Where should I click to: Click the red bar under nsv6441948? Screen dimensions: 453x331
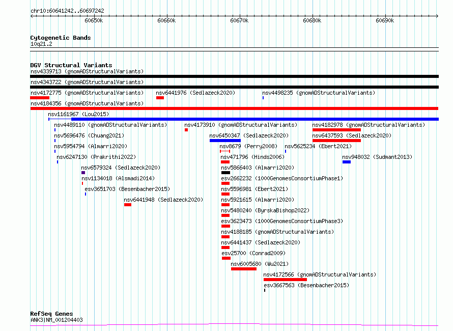(x=128, y=205)
